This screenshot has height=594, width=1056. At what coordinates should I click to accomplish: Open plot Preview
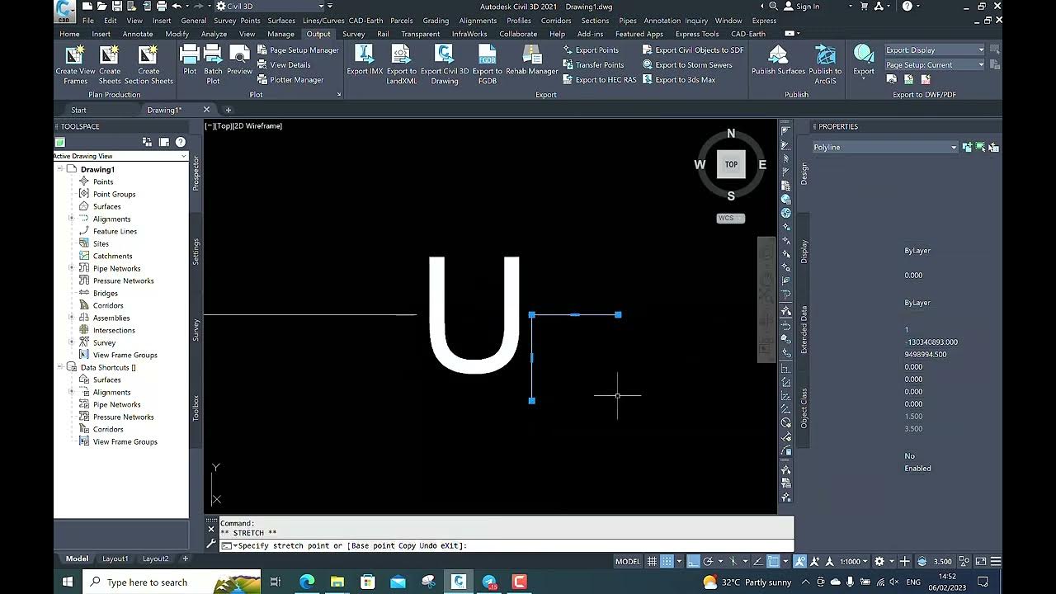point(239,59)
